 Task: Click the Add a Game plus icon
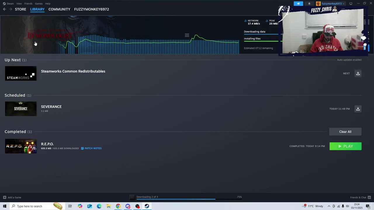pyautogui.click(x=4, y=197)
